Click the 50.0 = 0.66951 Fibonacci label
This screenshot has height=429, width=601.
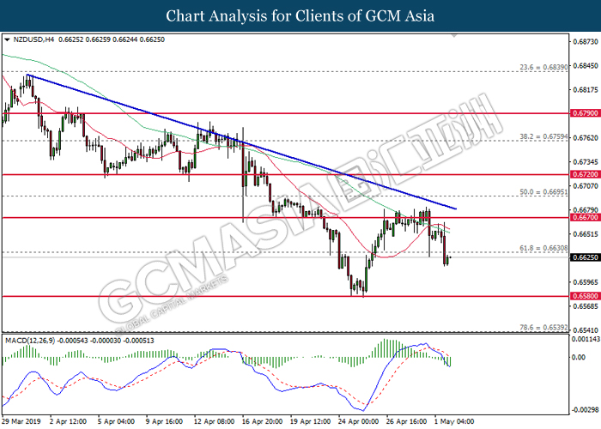[543, 192]
